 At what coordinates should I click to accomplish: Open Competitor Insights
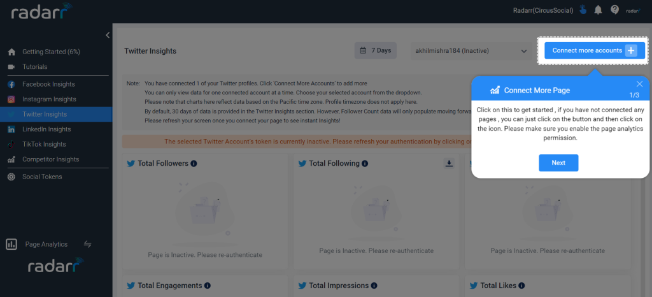pyautogui.click(x=51, y=159)
